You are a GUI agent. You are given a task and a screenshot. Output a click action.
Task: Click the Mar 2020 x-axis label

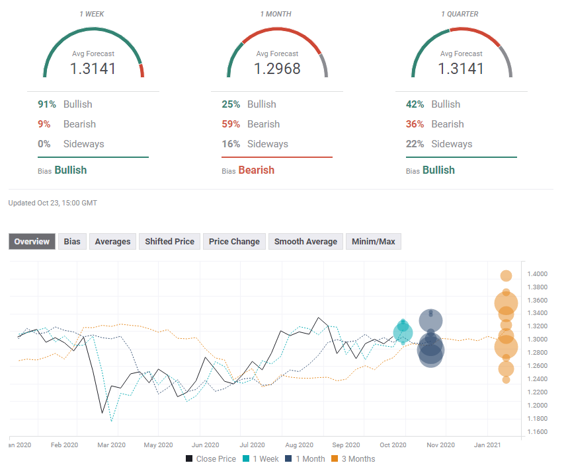click(x=111, y=445)
